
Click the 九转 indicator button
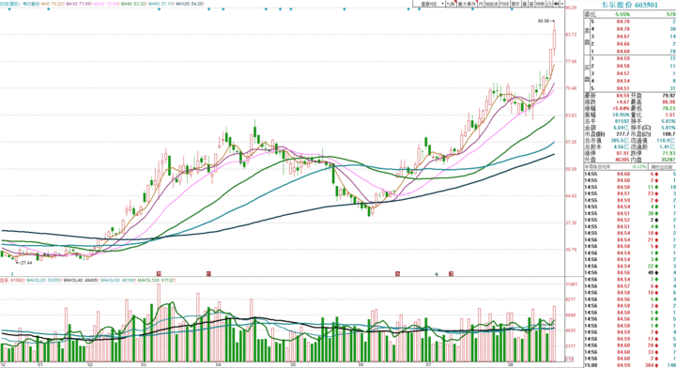[451, 4]
